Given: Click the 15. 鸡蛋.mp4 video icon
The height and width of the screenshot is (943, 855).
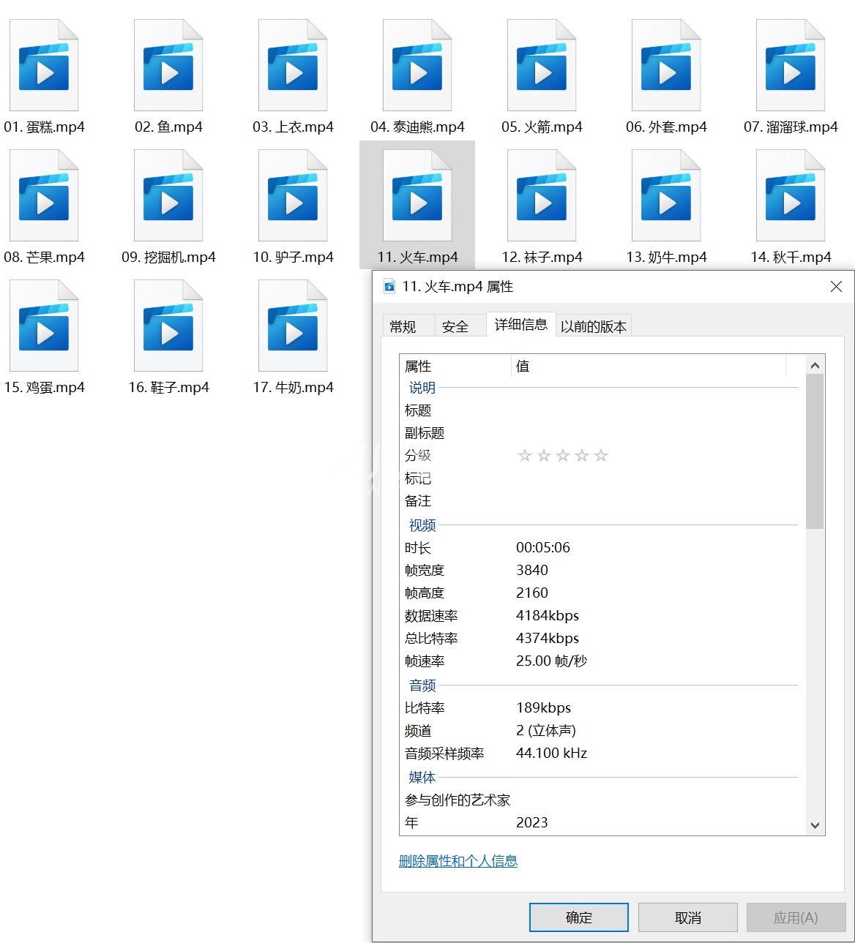Looking at the screenshot, I should tap(44, 328).
